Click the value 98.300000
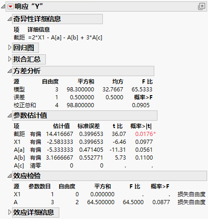 pyautogui.click(x=80, y=90)
